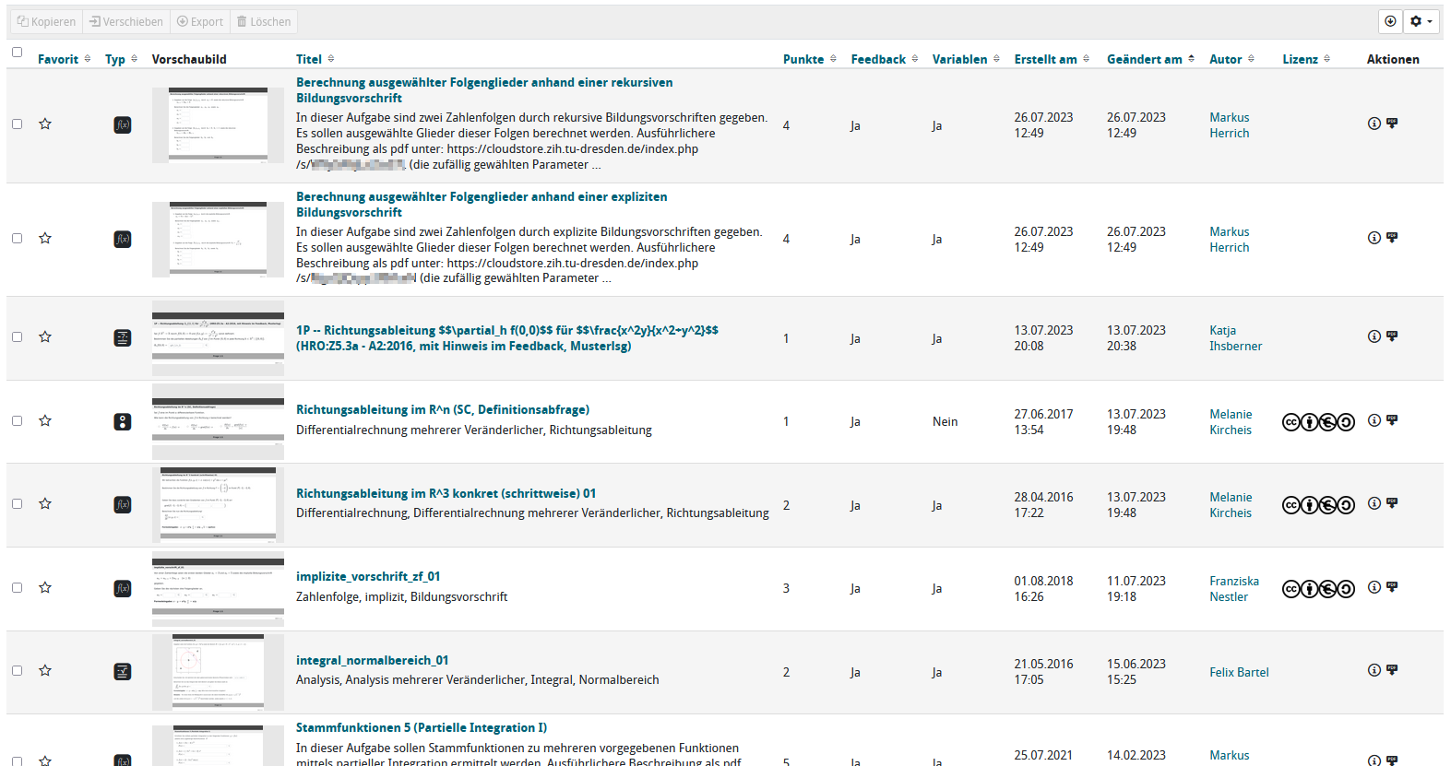Click the download icon in top-right toolbar

point(1390,21)
